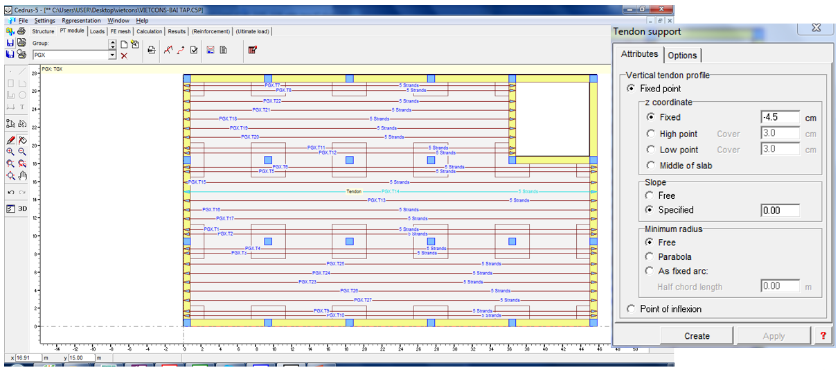Select the pan hand tool
840x370 pixels.
click(22, 176)
